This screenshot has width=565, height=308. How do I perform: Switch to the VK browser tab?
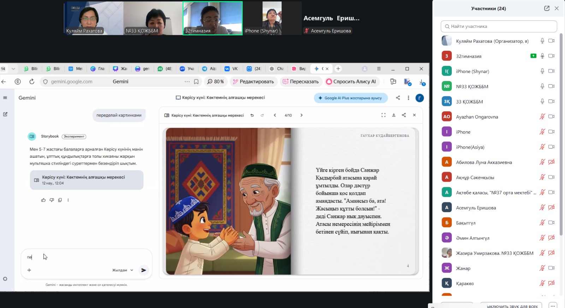[x=232, y=69]
